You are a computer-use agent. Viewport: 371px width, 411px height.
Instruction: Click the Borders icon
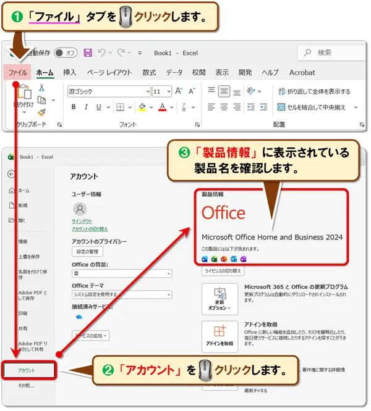coord(120,107)
